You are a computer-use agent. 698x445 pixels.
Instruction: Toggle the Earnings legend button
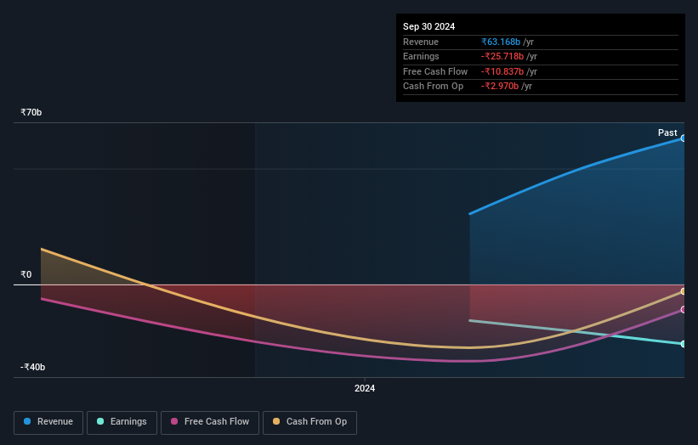pyautogui.click(x=122, y=422)
